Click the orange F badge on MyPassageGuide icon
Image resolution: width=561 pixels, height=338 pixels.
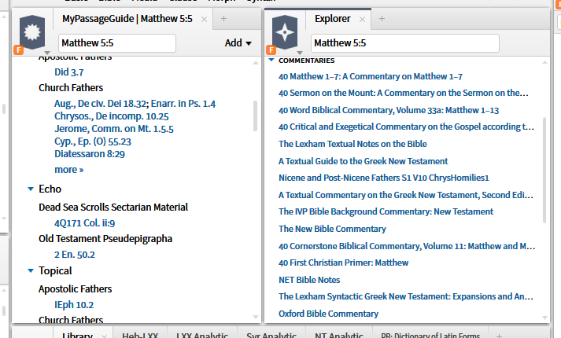19,50
